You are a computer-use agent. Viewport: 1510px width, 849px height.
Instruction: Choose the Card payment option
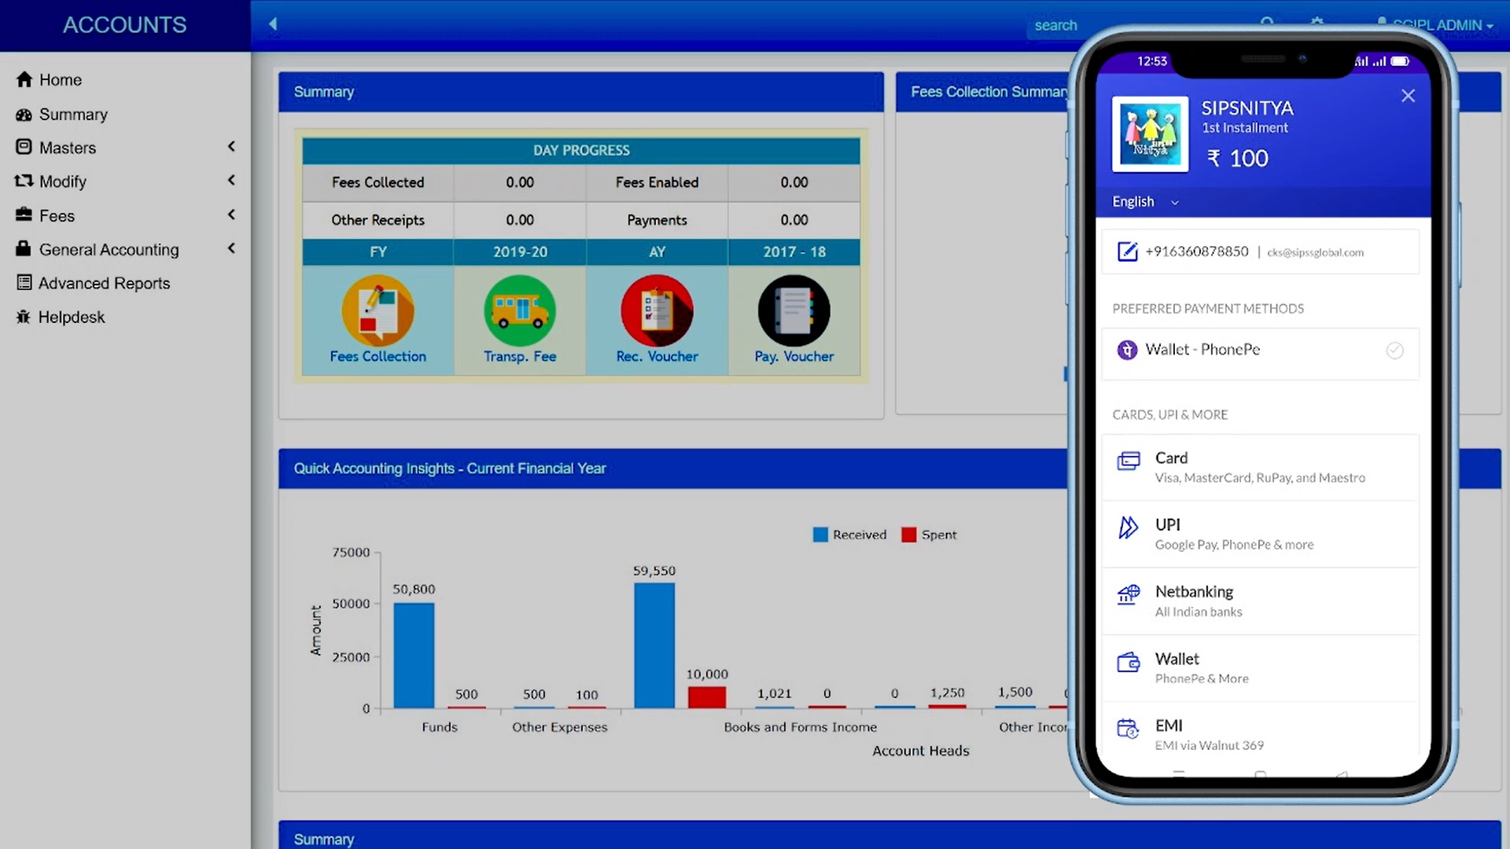(1260, 467)
